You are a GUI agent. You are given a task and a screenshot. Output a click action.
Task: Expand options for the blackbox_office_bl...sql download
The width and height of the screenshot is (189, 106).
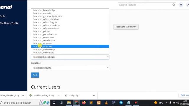coord(58,95)
